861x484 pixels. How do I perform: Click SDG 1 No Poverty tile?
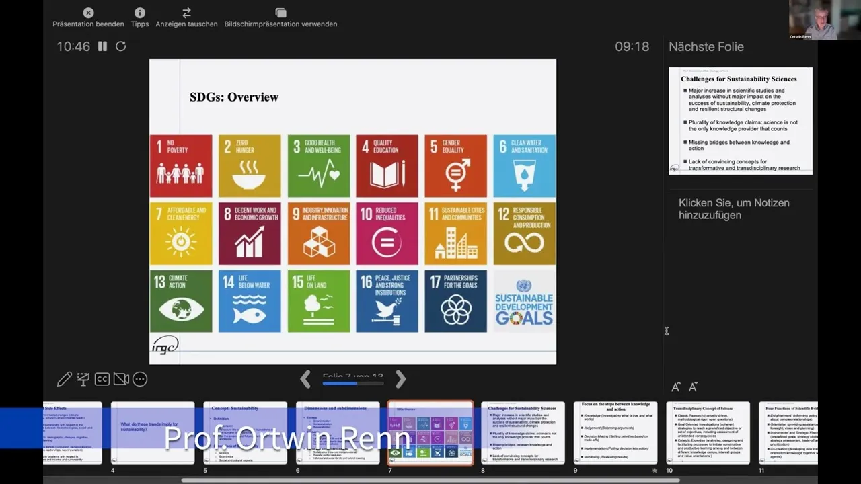181,166
